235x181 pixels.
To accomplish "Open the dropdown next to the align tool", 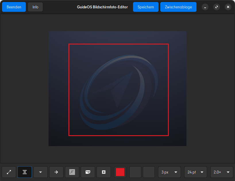I will click(x=41, y=172).
